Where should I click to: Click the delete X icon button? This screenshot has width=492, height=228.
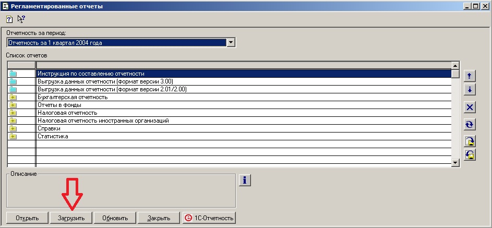pos(470,107)
